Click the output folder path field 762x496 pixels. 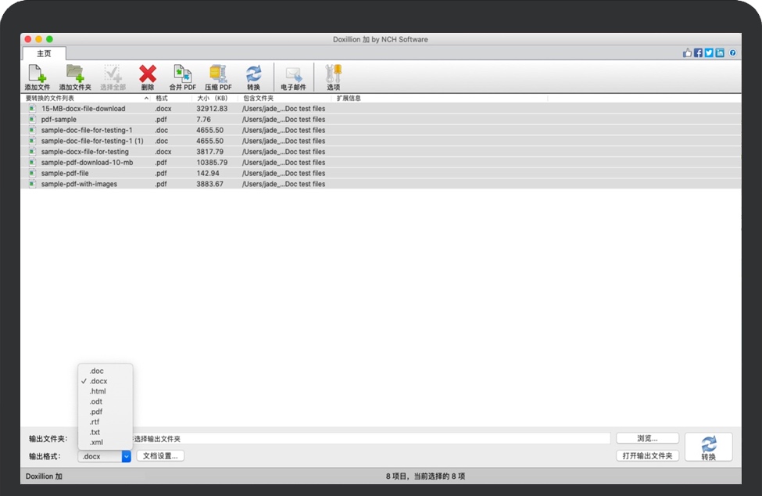point(367,439)
